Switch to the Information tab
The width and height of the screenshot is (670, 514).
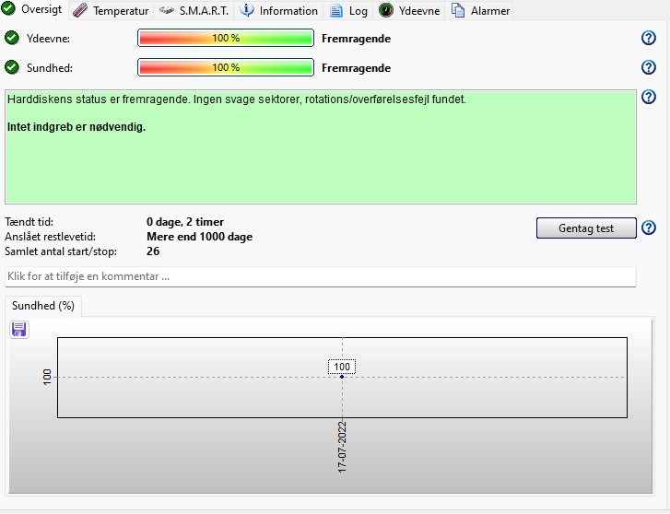tap(278, 11)
